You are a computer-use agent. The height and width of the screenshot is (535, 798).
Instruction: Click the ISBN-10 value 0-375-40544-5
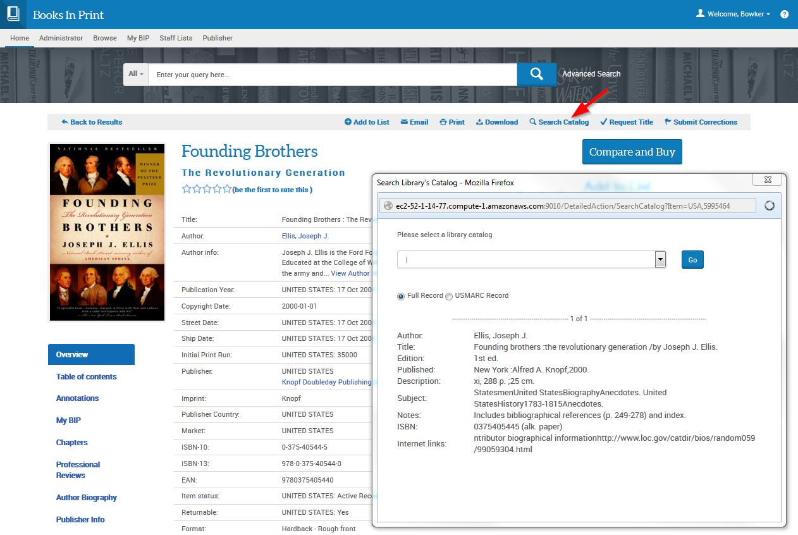click(305, 447)
